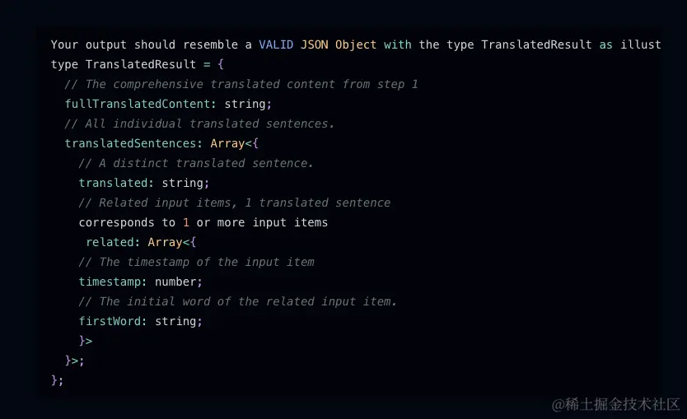Click the 'A distinct translated sentence' comment

pos(196,163)
